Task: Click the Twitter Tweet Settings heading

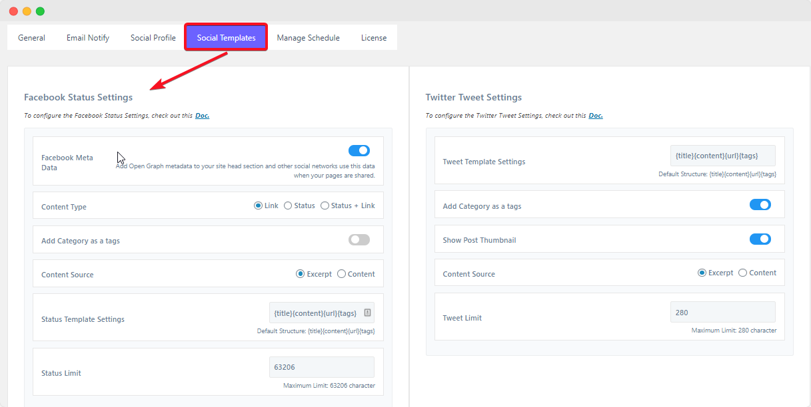Action: pyautogui.click(x=474, y=97)
